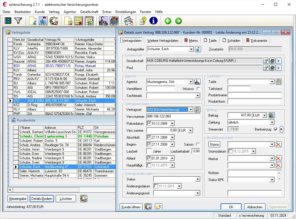This screenshot has height=219, width=296.
Task: Click person icon beside Antragsteller field
Action: [198, 49]
